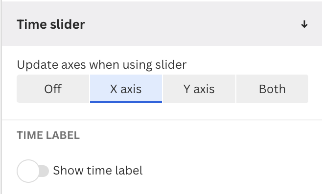Click the gray track of the Show time label switch
The width and height of the screenshot is (322, 194).
click(44, 171)
